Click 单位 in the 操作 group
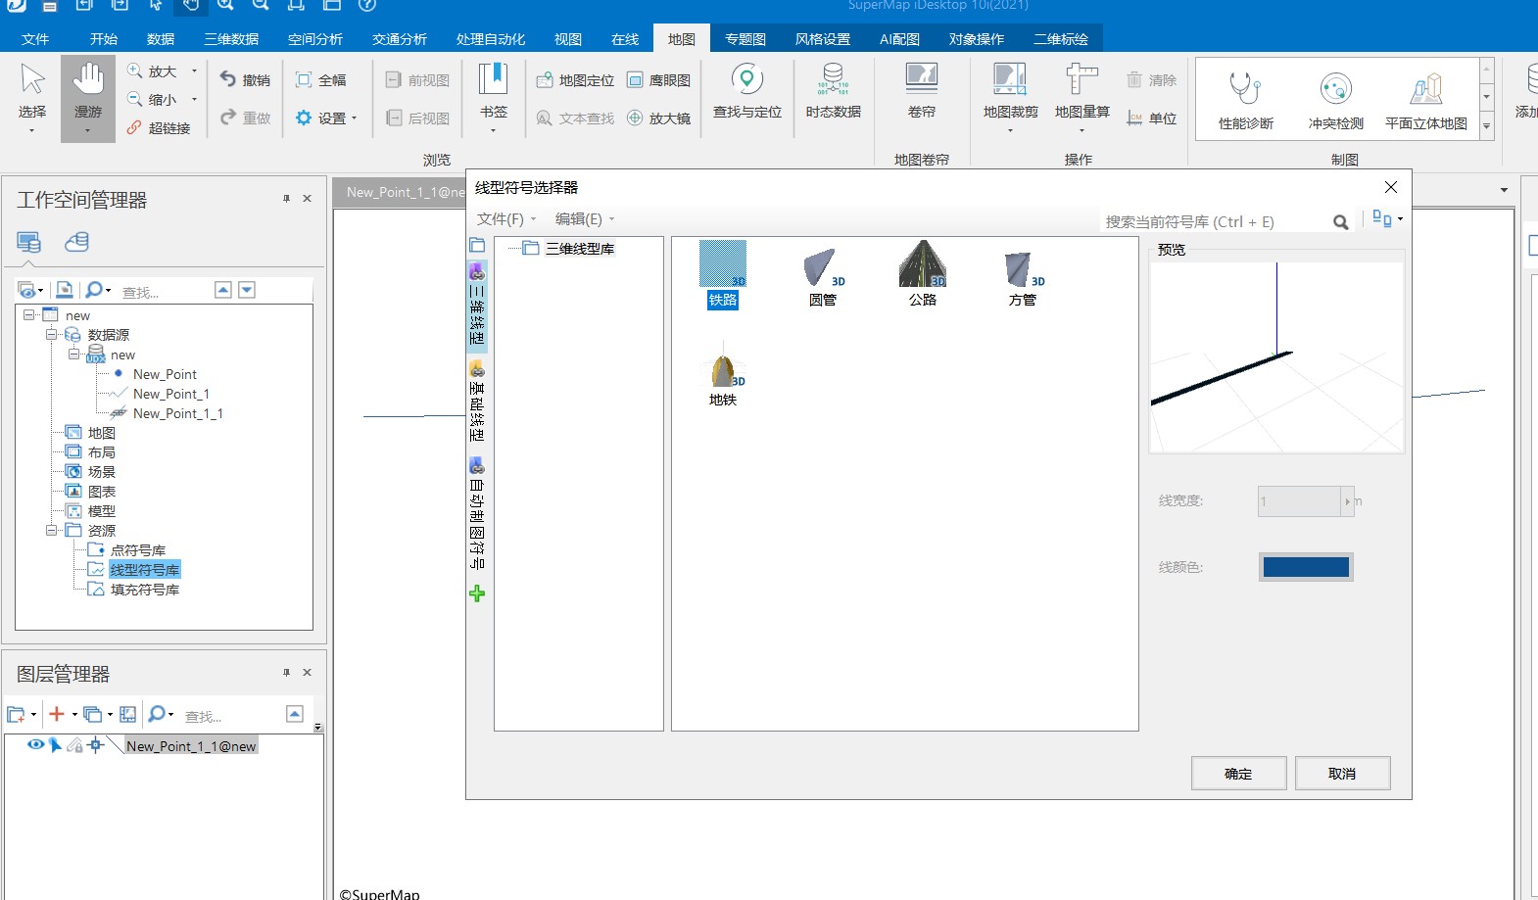The image size is (1538, 900). [x=1152, y=118]
